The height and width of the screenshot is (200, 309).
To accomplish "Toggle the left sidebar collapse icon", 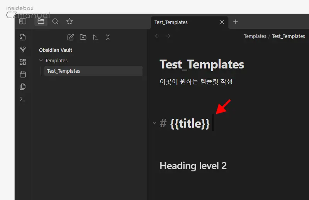I will point(23,22).
